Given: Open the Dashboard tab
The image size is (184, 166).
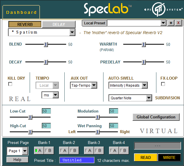Looking at the screenshot, I should [21, 12].
